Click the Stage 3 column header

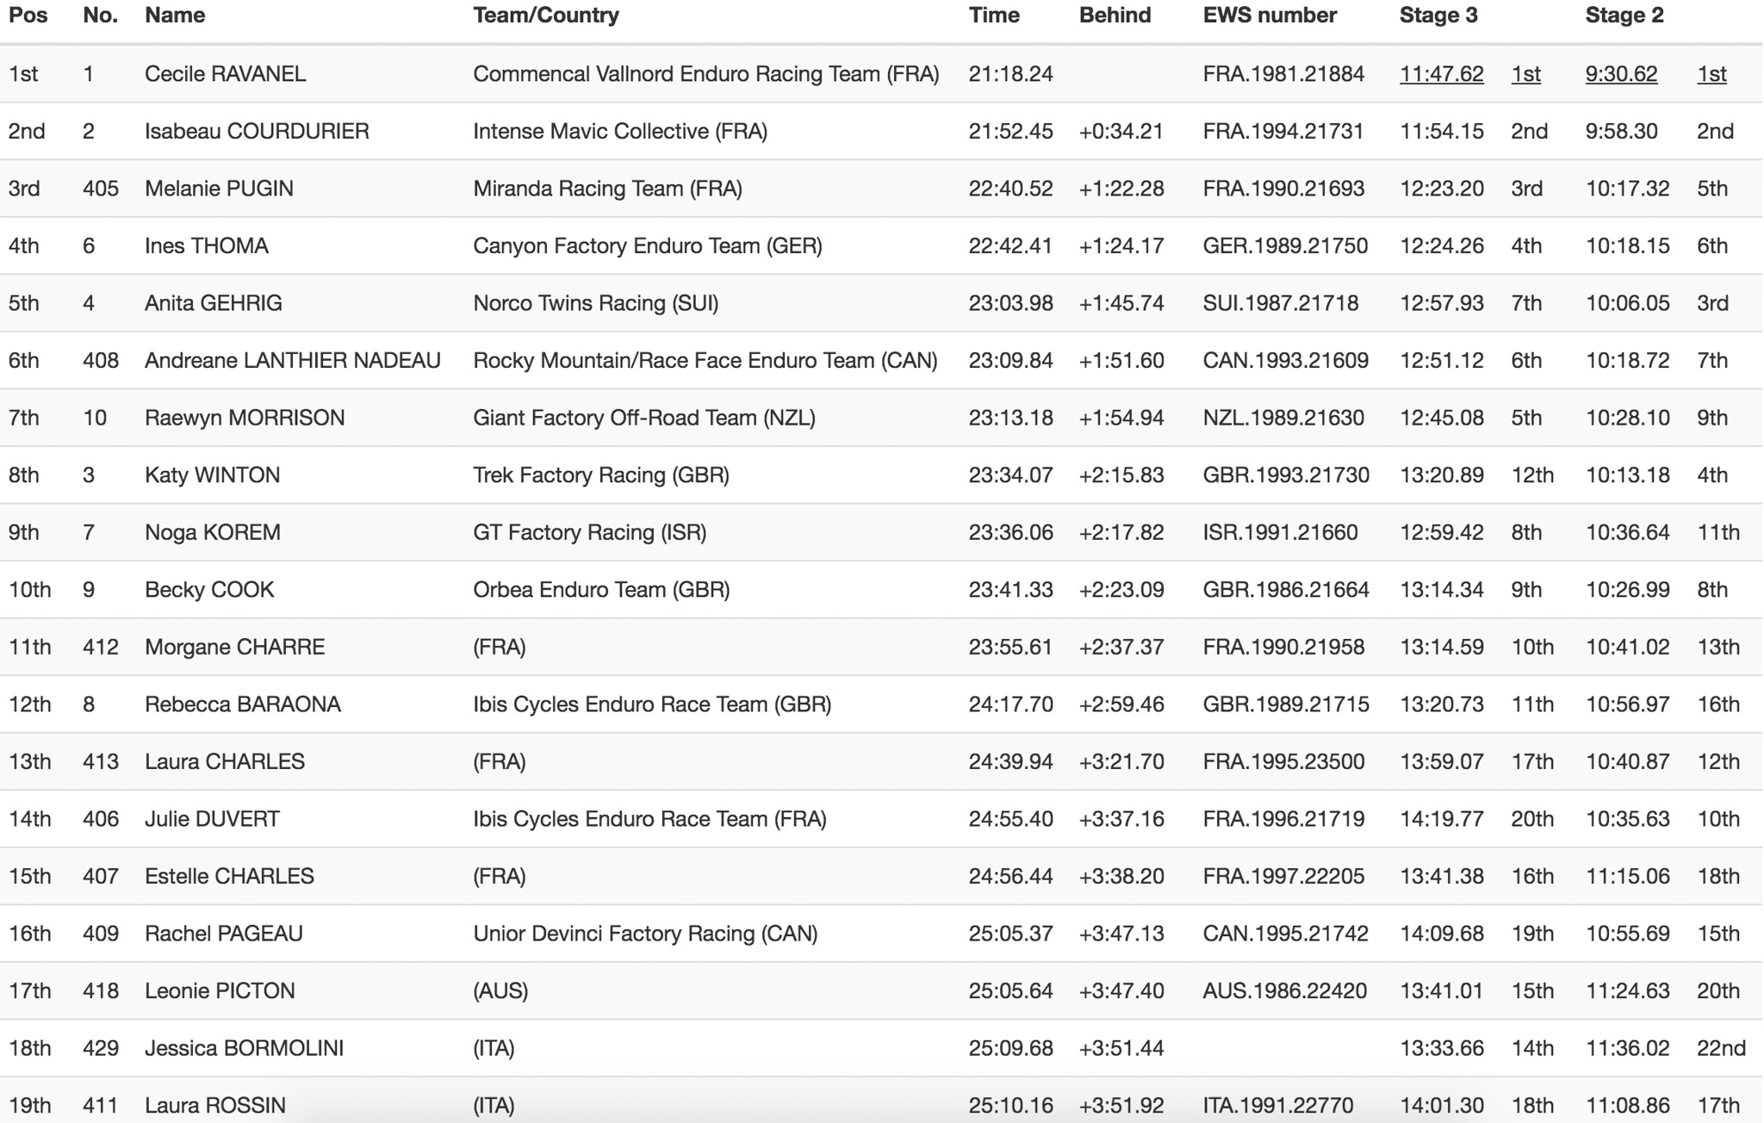(x=1438, y=16)
